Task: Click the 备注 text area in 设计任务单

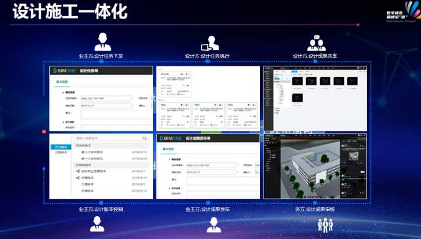Action: [x=116, y=114]
